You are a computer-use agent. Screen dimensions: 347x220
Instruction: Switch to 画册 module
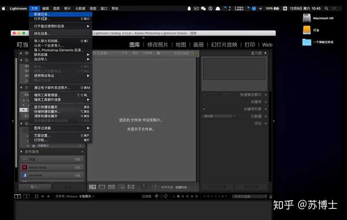(x=198, y=45)
